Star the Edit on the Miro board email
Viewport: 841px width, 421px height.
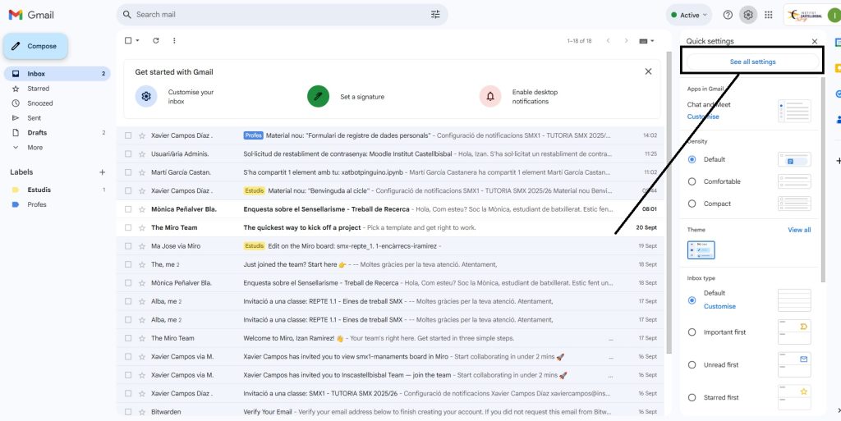[x=142, y=246]
